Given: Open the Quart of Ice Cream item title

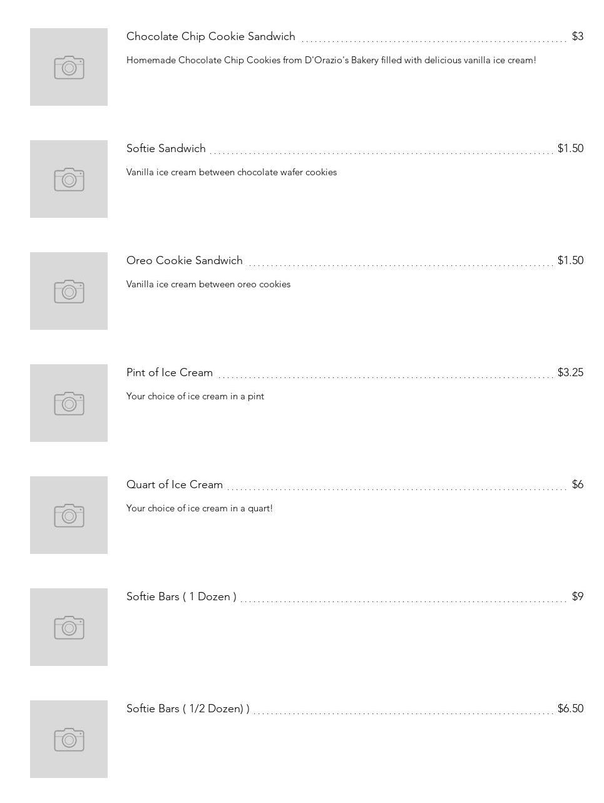Looking at the screenshot, I should (175, 484).
